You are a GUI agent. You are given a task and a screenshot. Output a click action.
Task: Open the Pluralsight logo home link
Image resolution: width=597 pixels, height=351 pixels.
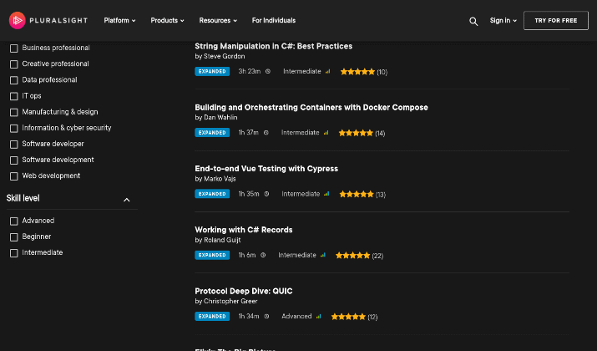click(x=48, y=21)
